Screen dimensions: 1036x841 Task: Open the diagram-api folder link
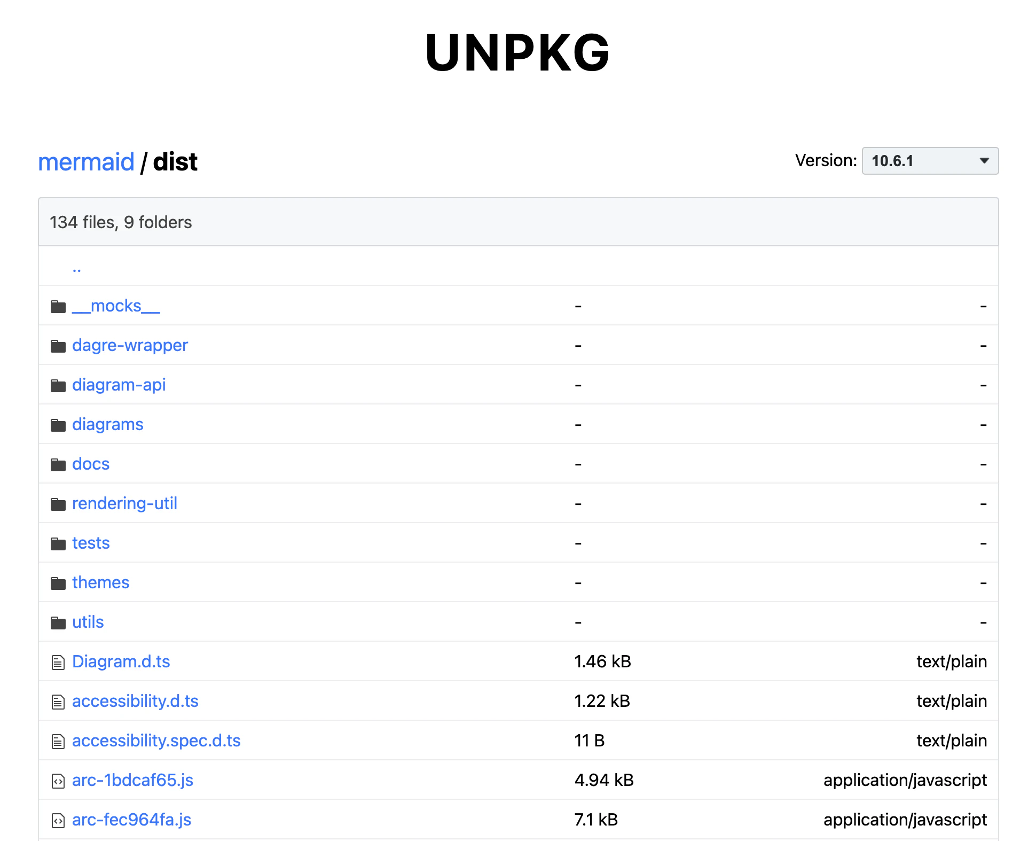[x=119, y=385]
